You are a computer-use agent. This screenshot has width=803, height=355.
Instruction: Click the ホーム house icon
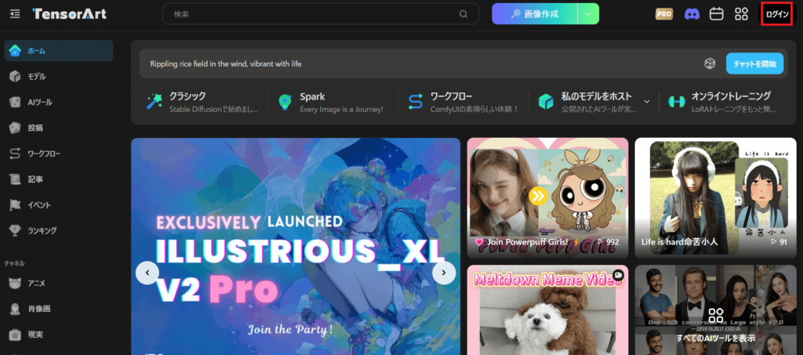(16, 51)
